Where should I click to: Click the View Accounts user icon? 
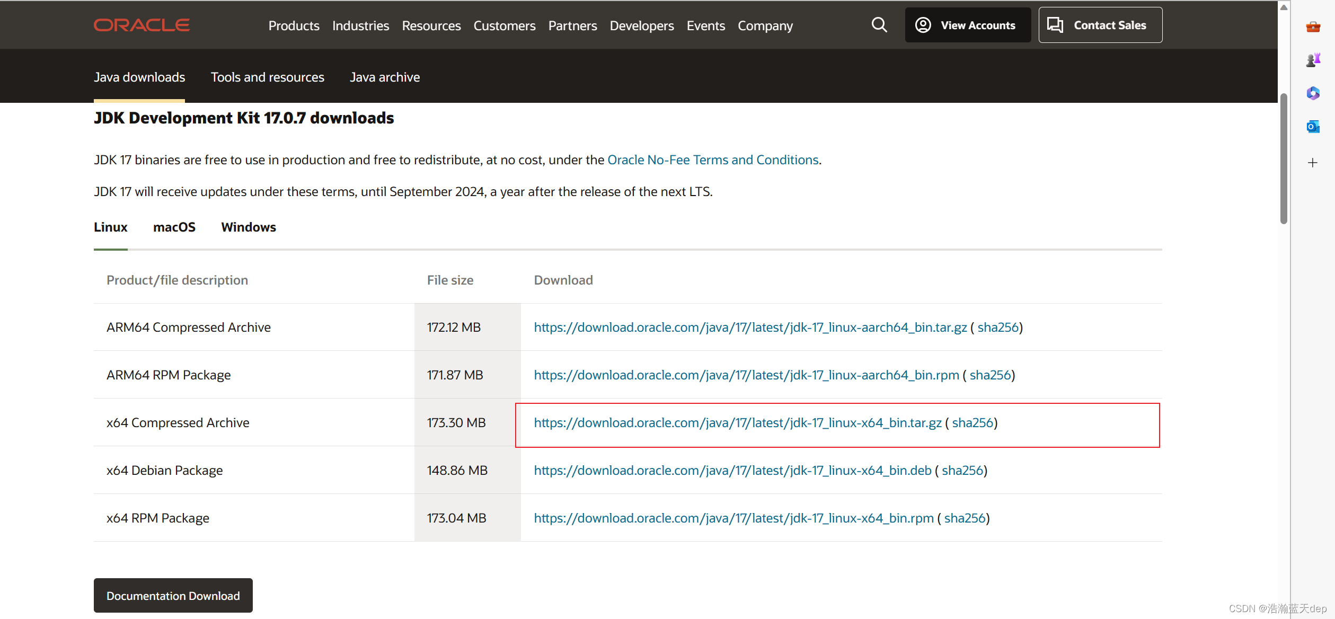coord(923,25)
